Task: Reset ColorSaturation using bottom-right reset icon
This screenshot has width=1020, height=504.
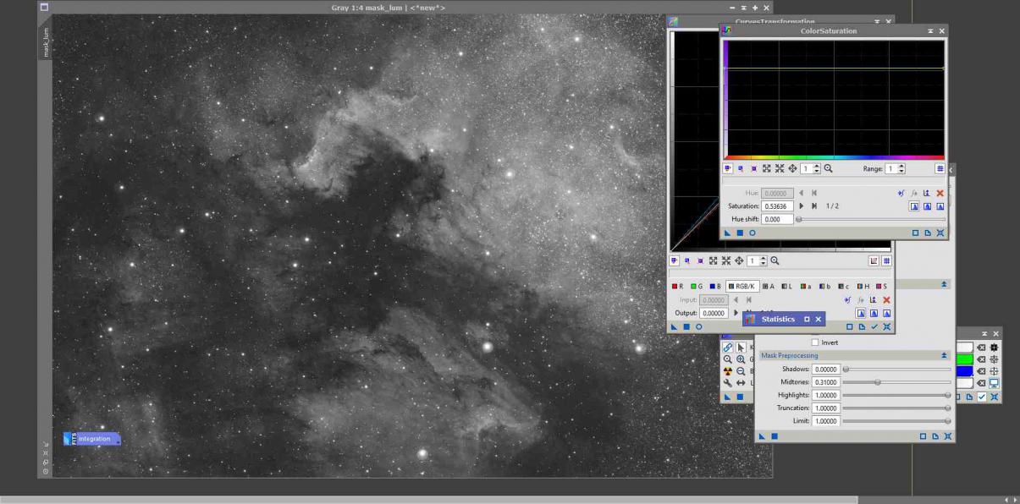Action: coord(940,233)
